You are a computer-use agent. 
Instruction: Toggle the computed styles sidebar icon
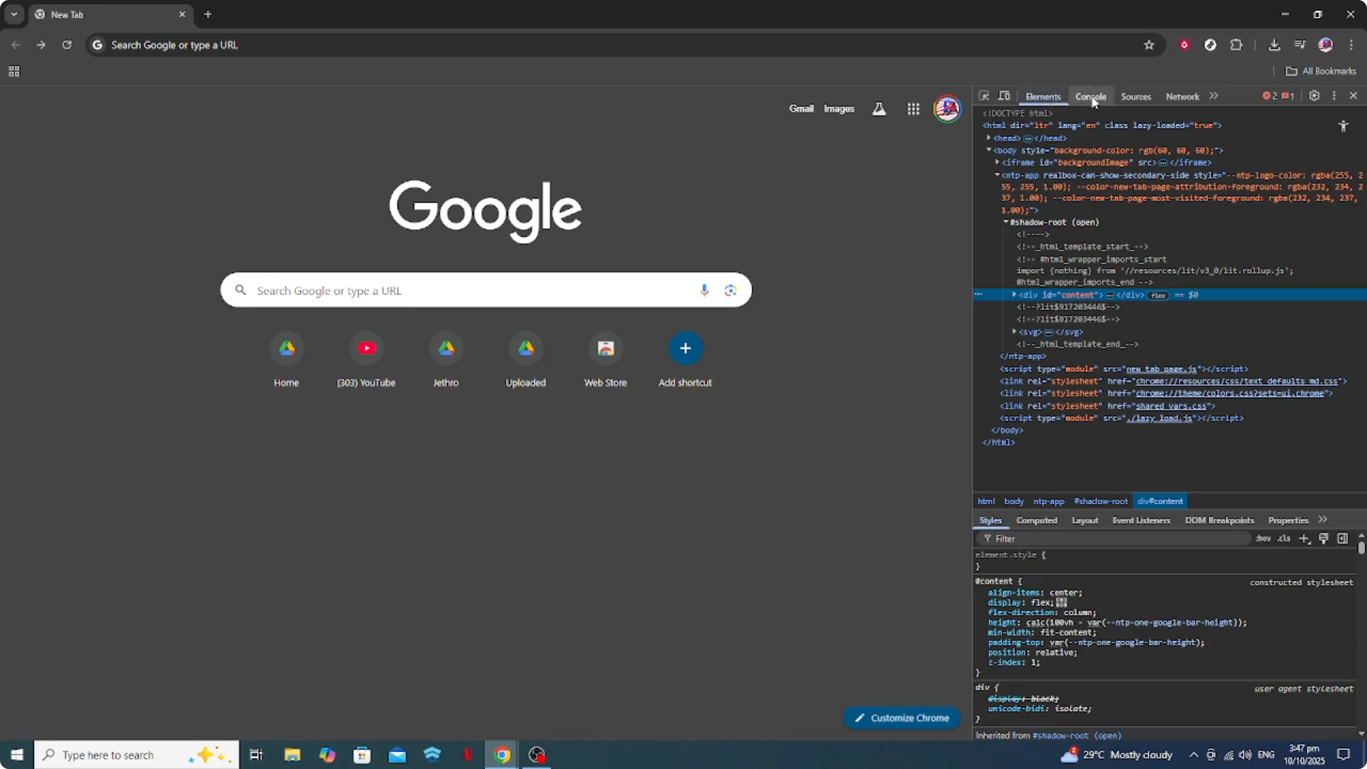click(x=1342, y=539)
